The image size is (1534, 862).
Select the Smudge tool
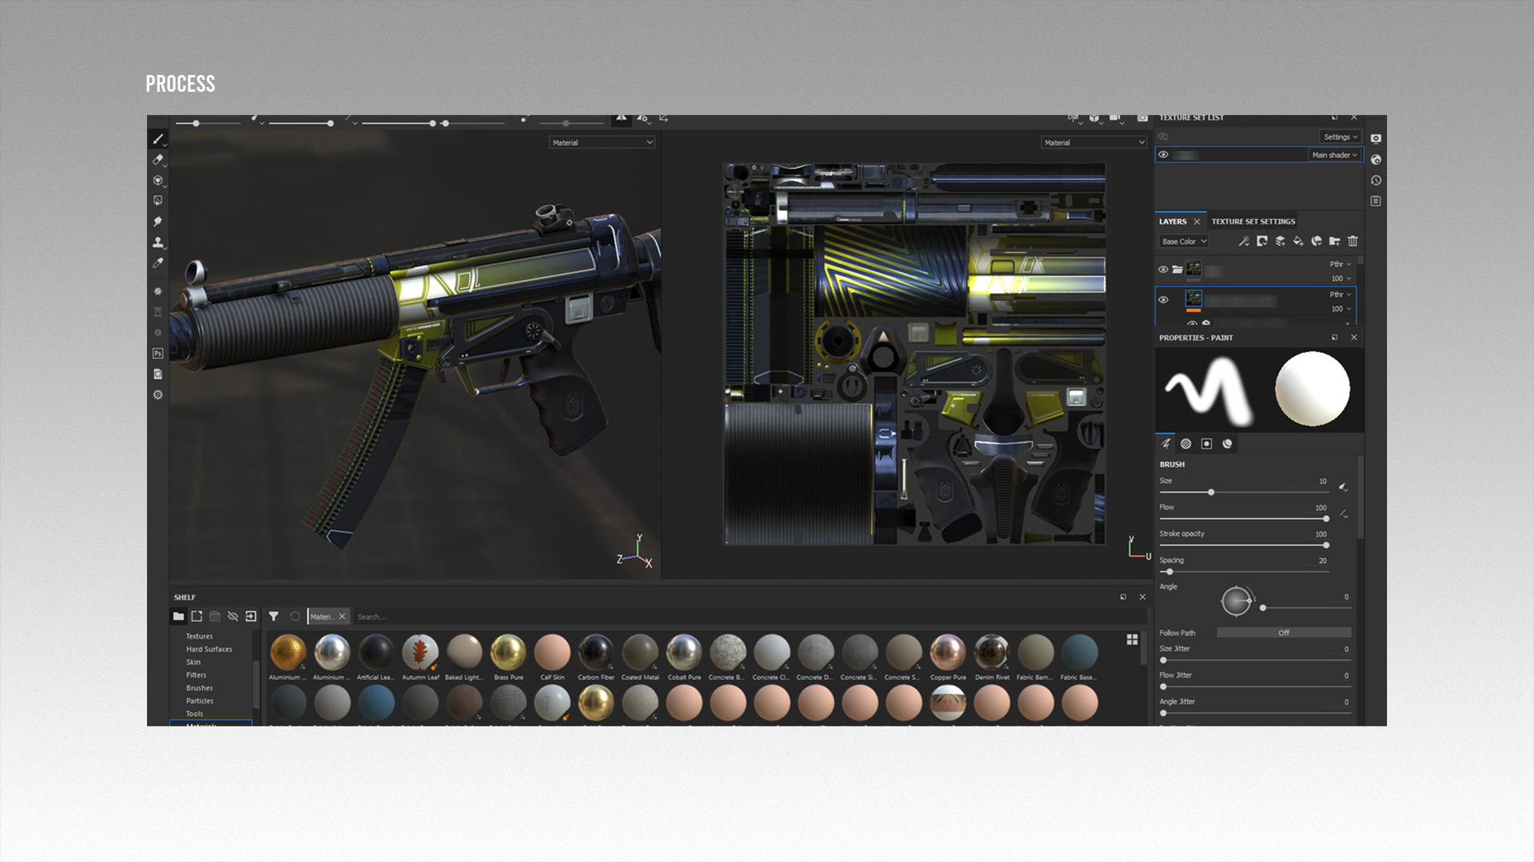coord(158,222)
